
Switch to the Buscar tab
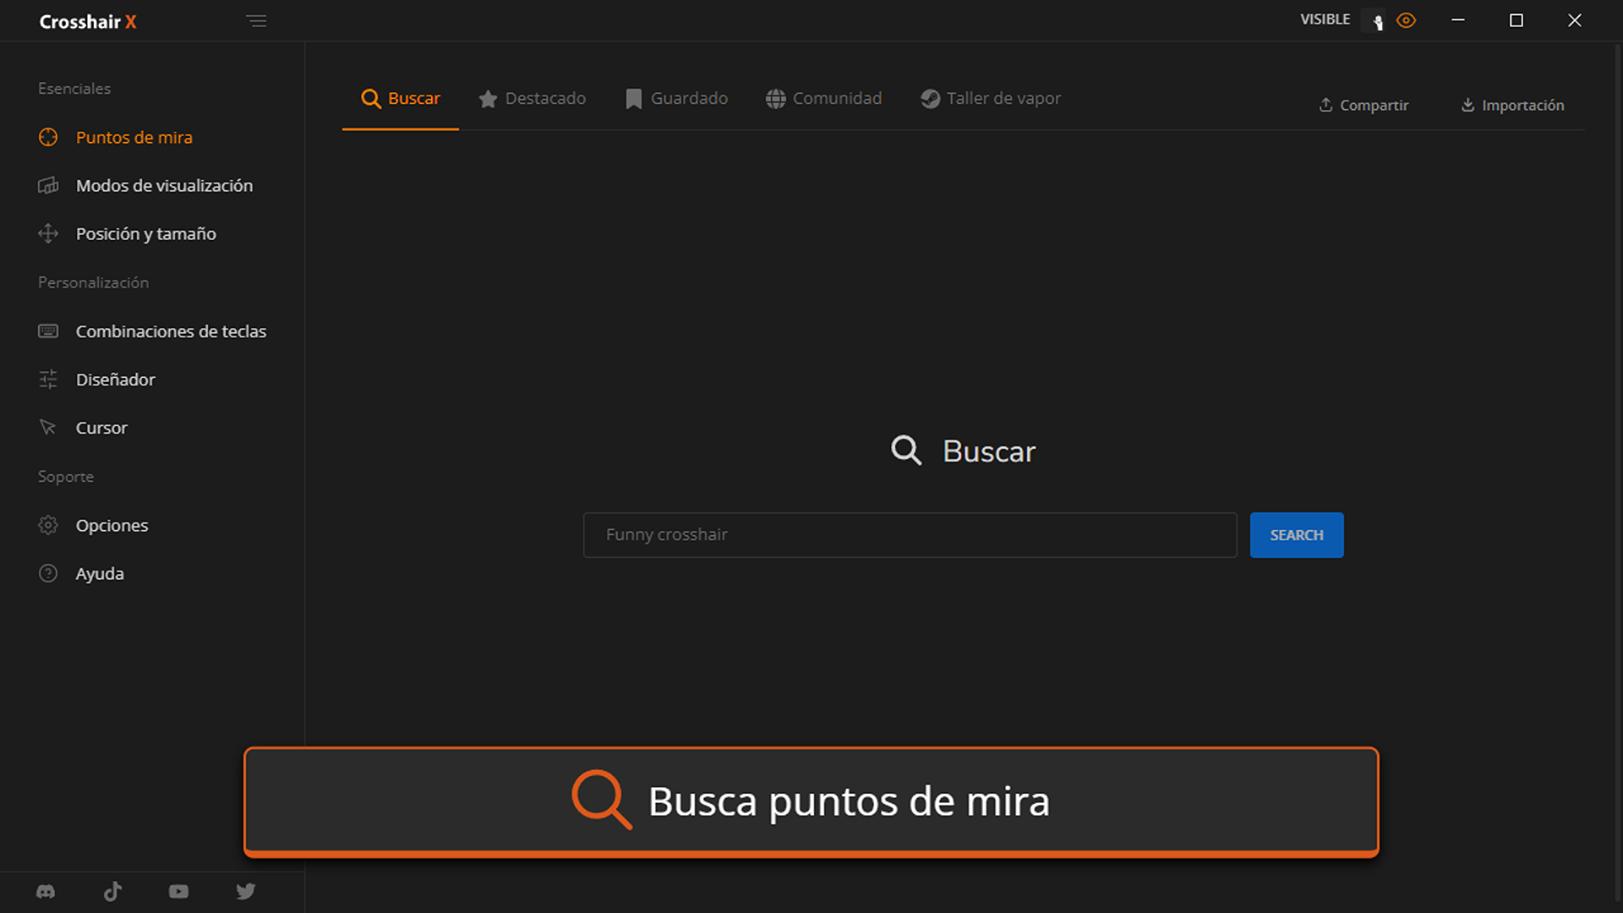coord(401,99)
